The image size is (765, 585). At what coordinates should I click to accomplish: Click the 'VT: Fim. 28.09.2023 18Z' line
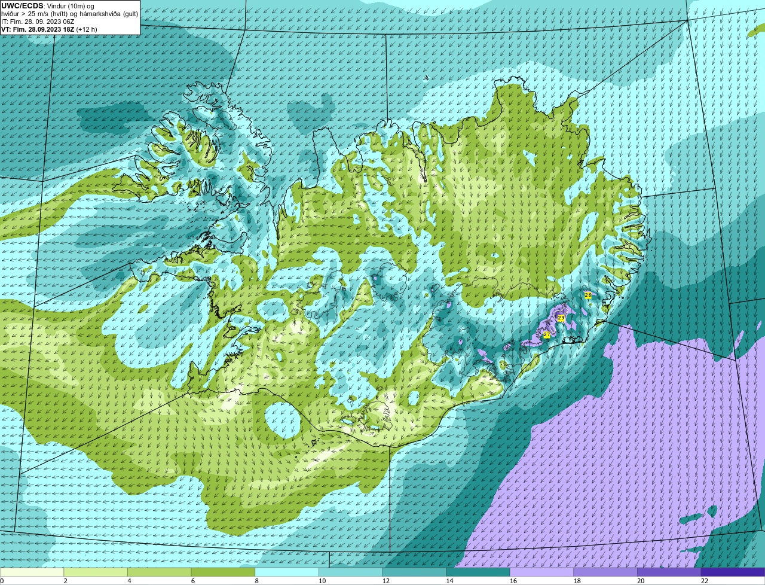click(x=37, y=29)
